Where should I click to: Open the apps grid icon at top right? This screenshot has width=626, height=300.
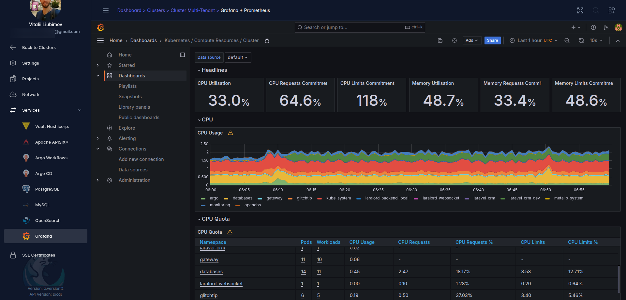point(612,10)
